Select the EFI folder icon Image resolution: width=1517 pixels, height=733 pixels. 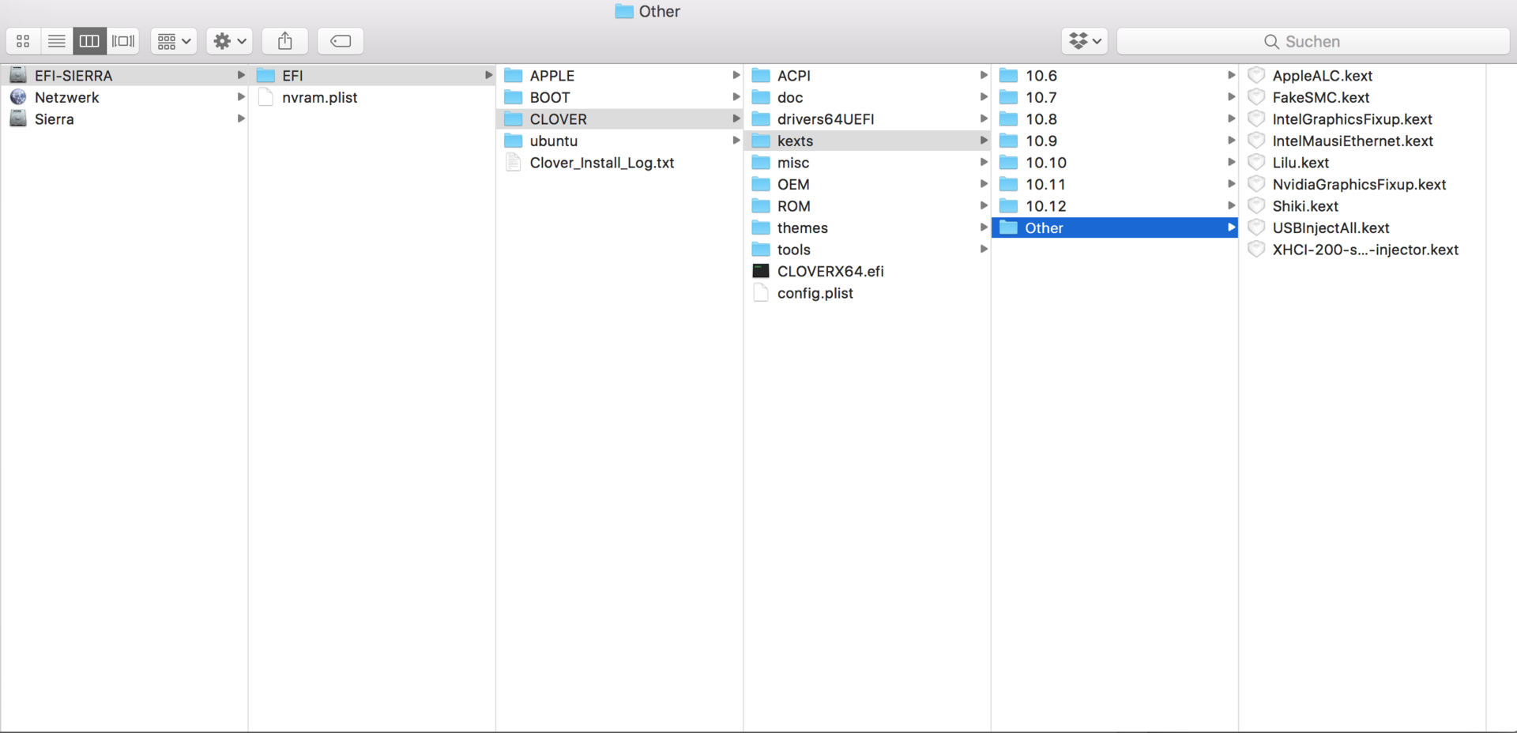tap(266, 75)
